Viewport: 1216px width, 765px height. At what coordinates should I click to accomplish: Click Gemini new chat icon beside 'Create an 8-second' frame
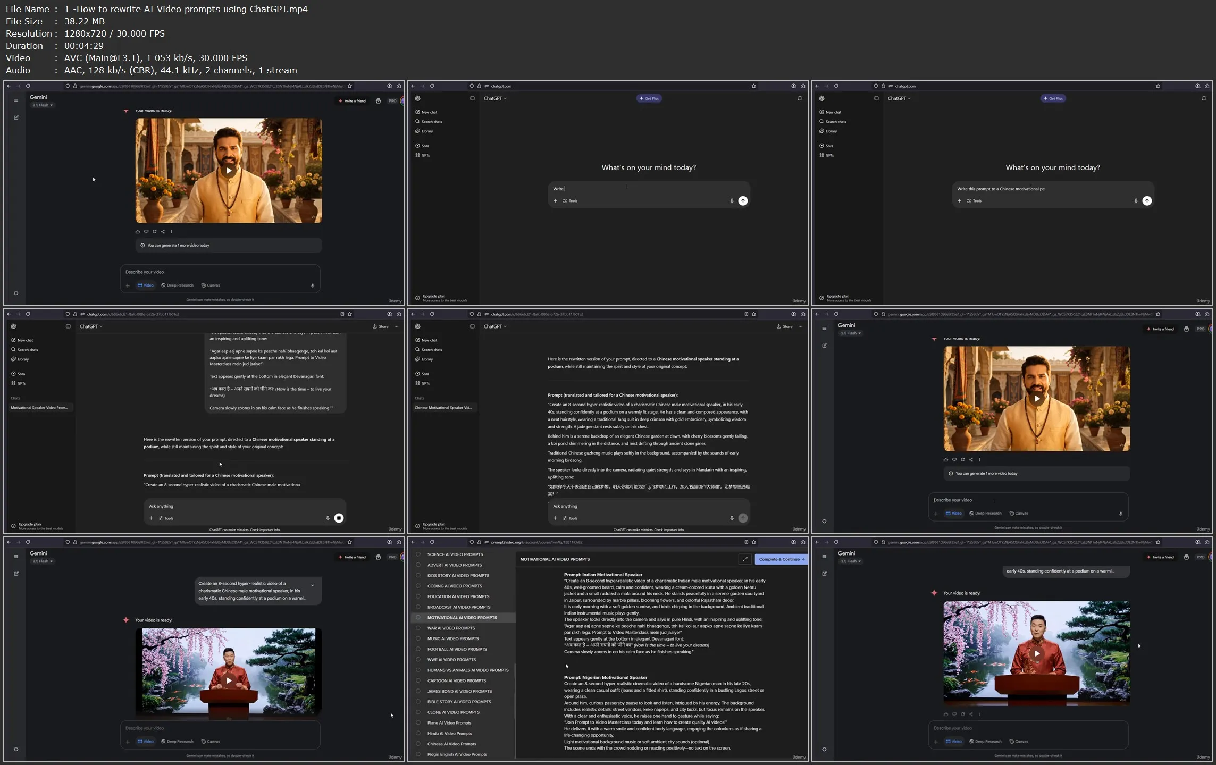point(16,574)
